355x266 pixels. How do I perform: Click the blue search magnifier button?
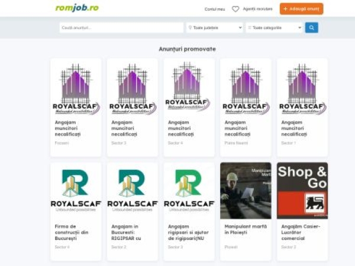312,28
